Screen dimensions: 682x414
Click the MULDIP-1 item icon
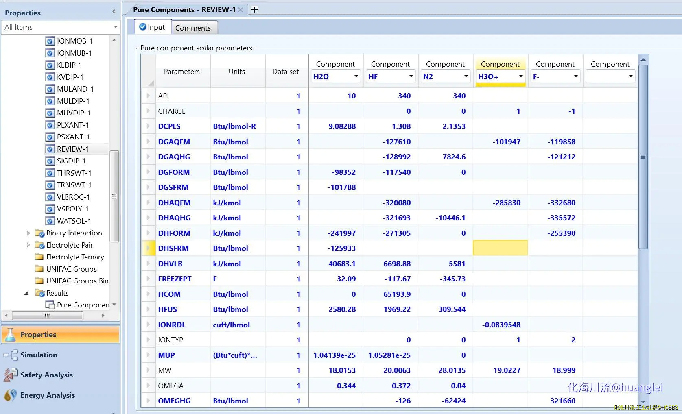click(x=50, y=101)
